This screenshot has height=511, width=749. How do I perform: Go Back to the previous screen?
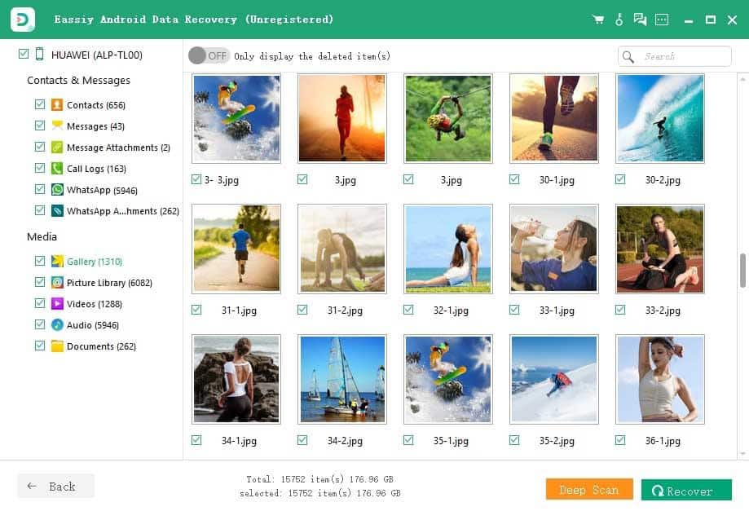(55, 486)
